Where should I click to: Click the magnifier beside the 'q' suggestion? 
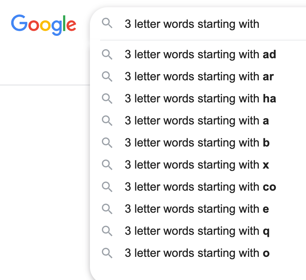pyautogui.click(x=107, y=231)
